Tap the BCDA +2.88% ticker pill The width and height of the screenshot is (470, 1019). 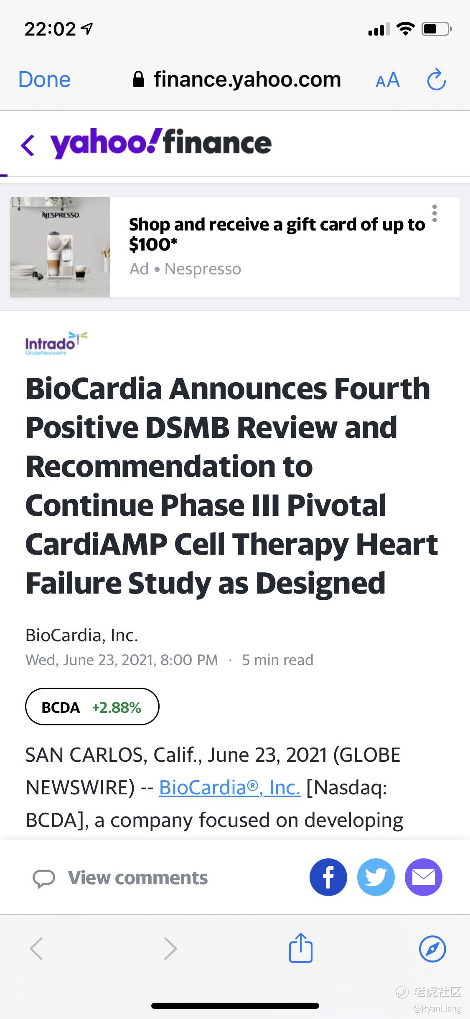coord(92,707)
